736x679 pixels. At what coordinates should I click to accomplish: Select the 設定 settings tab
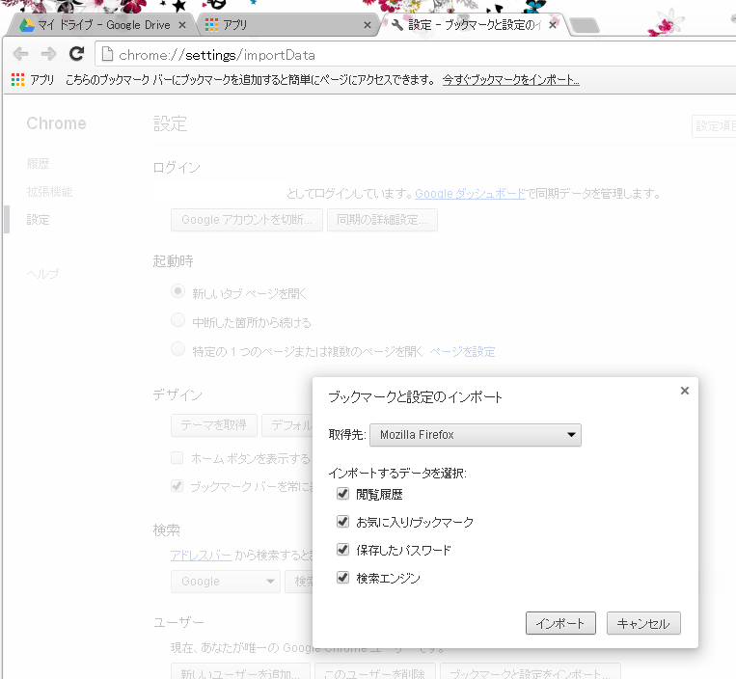click(474, 25)
